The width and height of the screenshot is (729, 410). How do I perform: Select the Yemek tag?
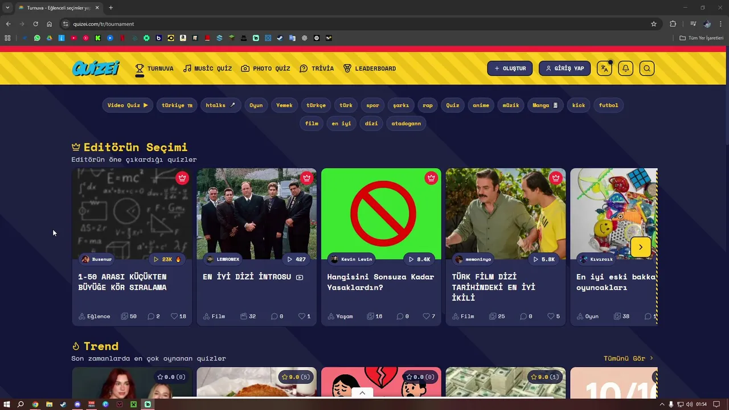pos(284,105)
